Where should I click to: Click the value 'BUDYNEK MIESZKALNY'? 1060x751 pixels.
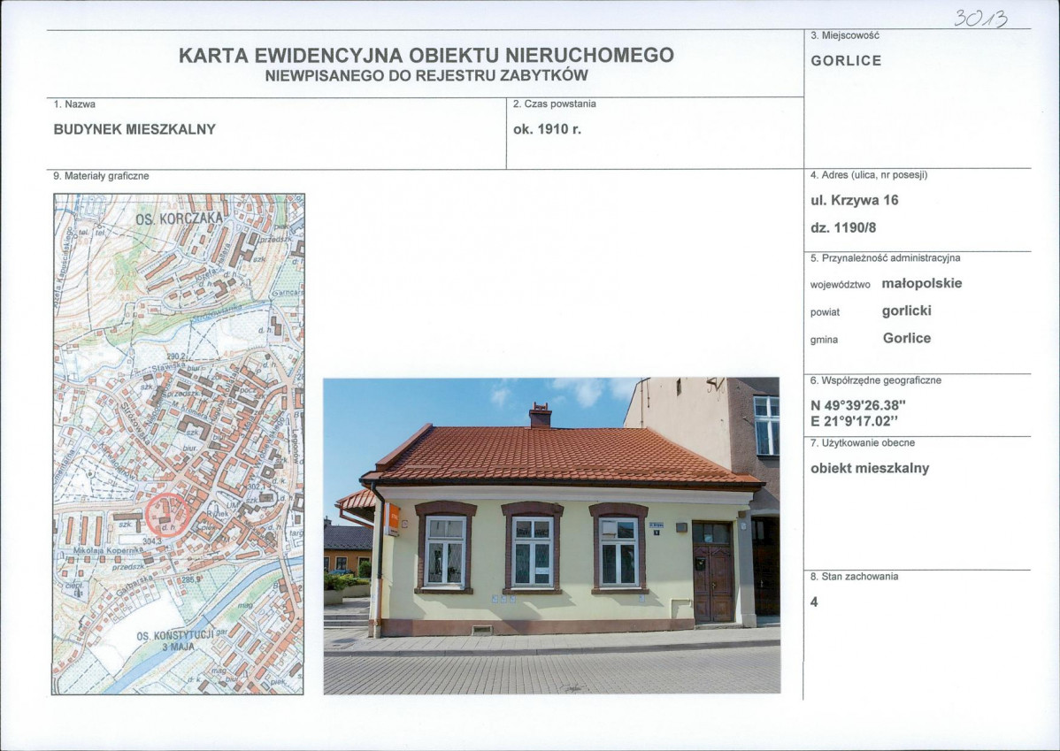click(x=134, y=129)
